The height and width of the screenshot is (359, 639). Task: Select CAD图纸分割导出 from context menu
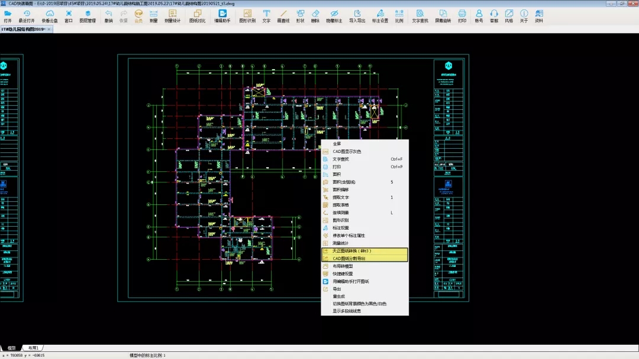click(x=349, y=258)
